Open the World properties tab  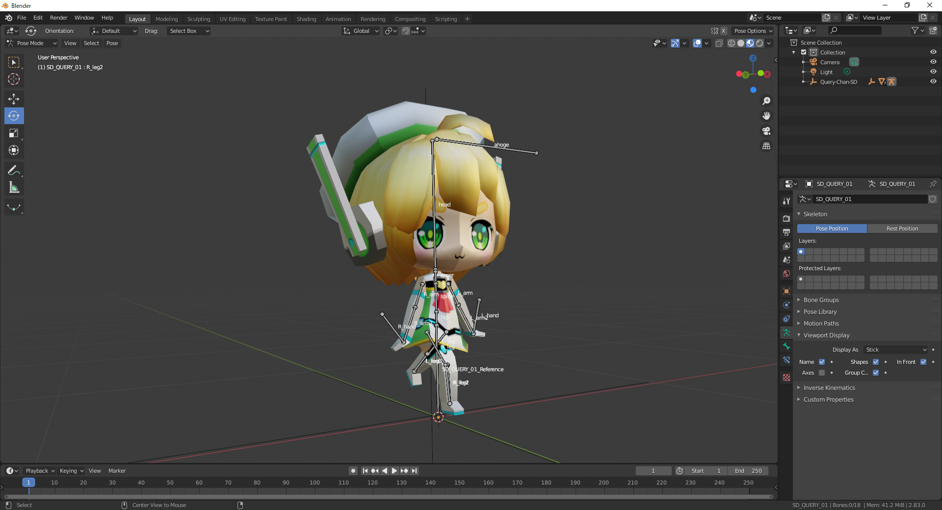[x=786, y=273]
